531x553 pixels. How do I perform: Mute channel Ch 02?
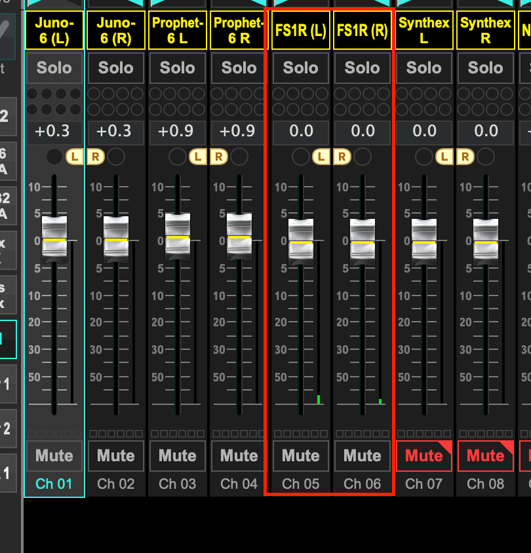point(116,455)
